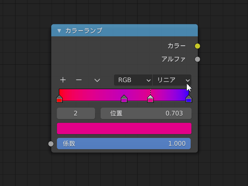Click the gray 係数 input socket

tap(51, 144)
